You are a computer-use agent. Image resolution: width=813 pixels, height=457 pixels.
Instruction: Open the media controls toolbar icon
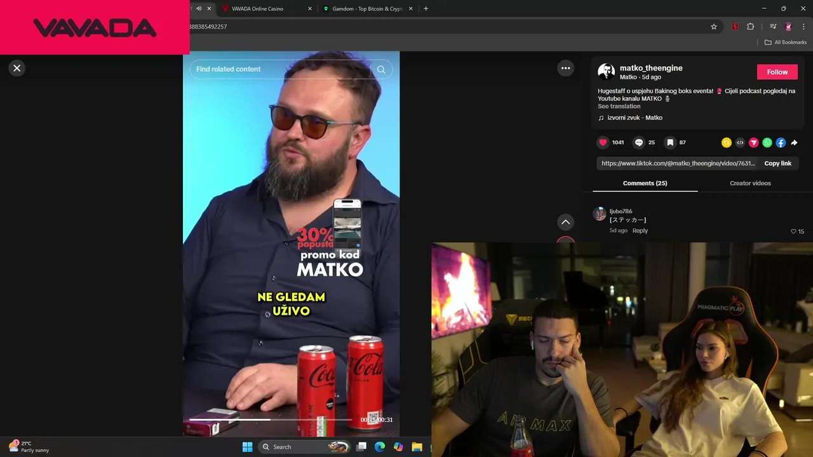coord(773,27)
